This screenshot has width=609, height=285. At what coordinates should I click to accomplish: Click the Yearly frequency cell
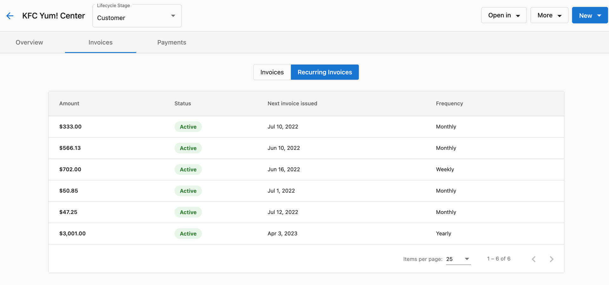click(x=443, y=234)
